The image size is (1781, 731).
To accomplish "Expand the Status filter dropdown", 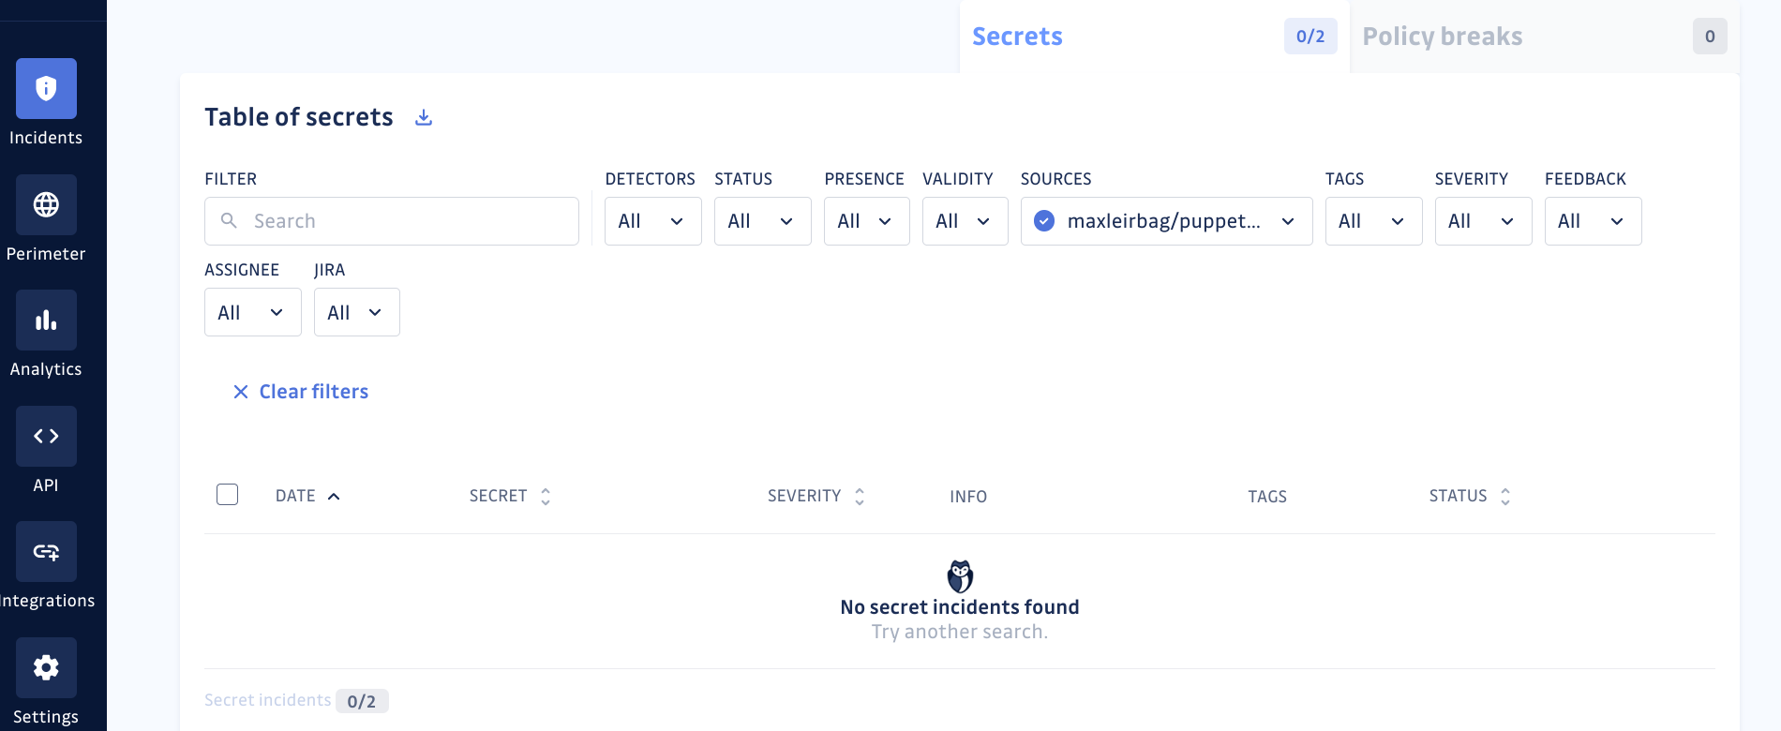I will coord(763,221).
